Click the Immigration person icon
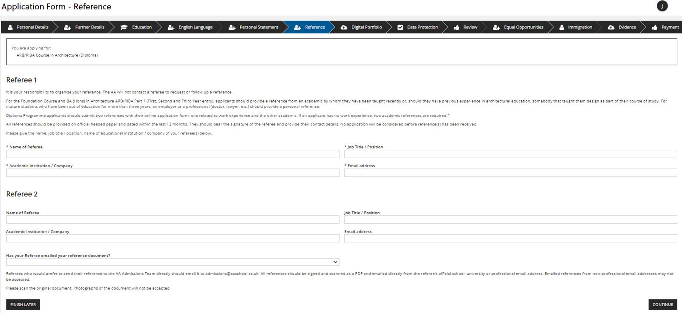This screenshot has height=313, width=682. [x=561, y=27]
